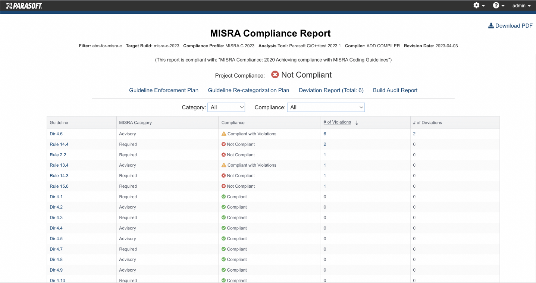Open the Guideline Enforcement Plan
This screenshot has height=283, width=536.
point(163,90)
